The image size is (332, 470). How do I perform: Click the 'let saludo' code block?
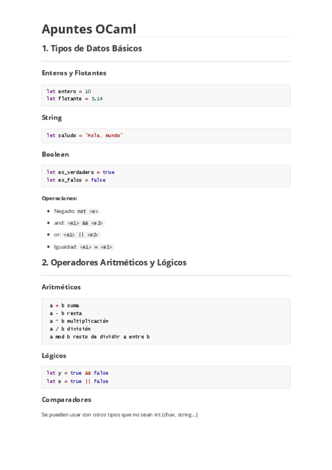tap(85, 135)
